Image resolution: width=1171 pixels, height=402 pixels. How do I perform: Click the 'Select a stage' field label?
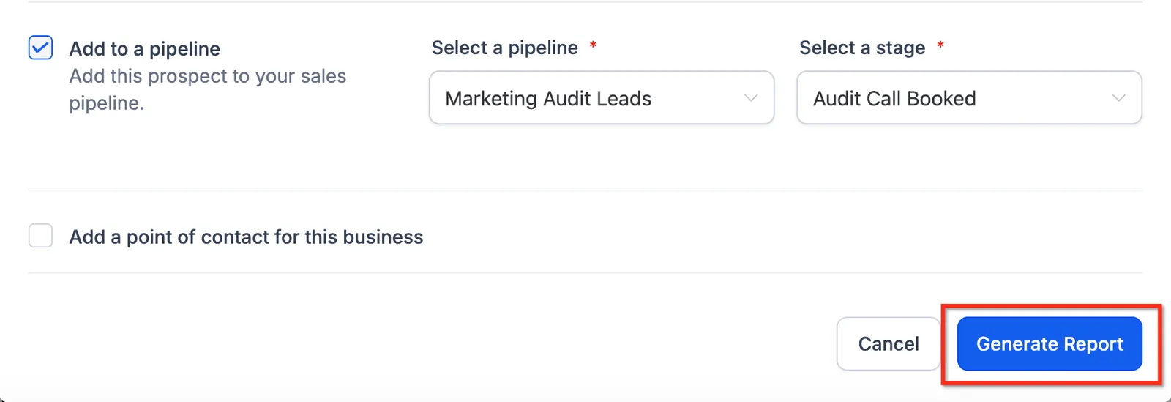(x=862, y=48)
